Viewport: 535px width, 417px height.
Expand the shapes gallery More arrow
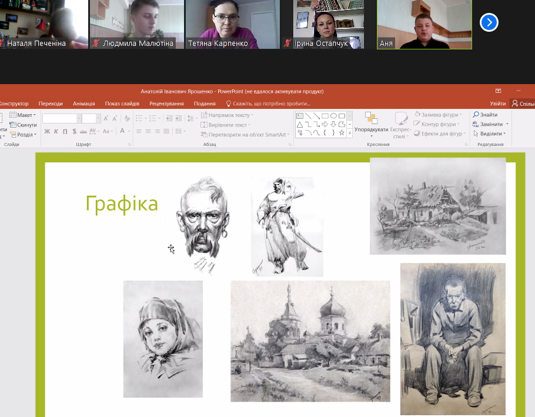[349, 133]
